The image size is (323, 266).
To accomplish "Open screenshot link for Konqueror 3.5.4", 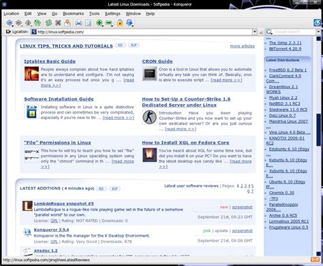I will click(x=242, y=231).
